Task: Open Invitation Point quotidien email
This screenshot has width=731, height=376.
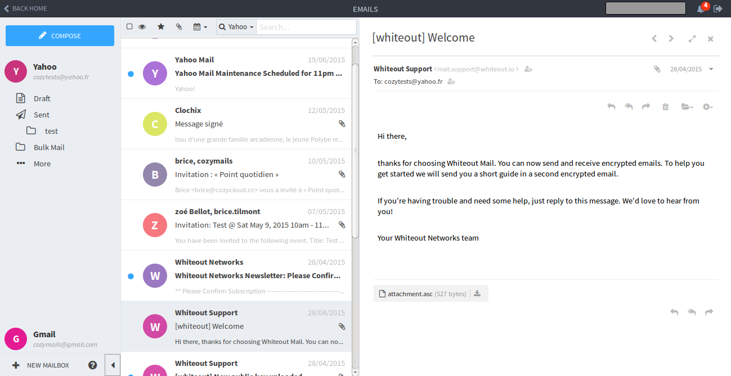Action: [236, 175]
